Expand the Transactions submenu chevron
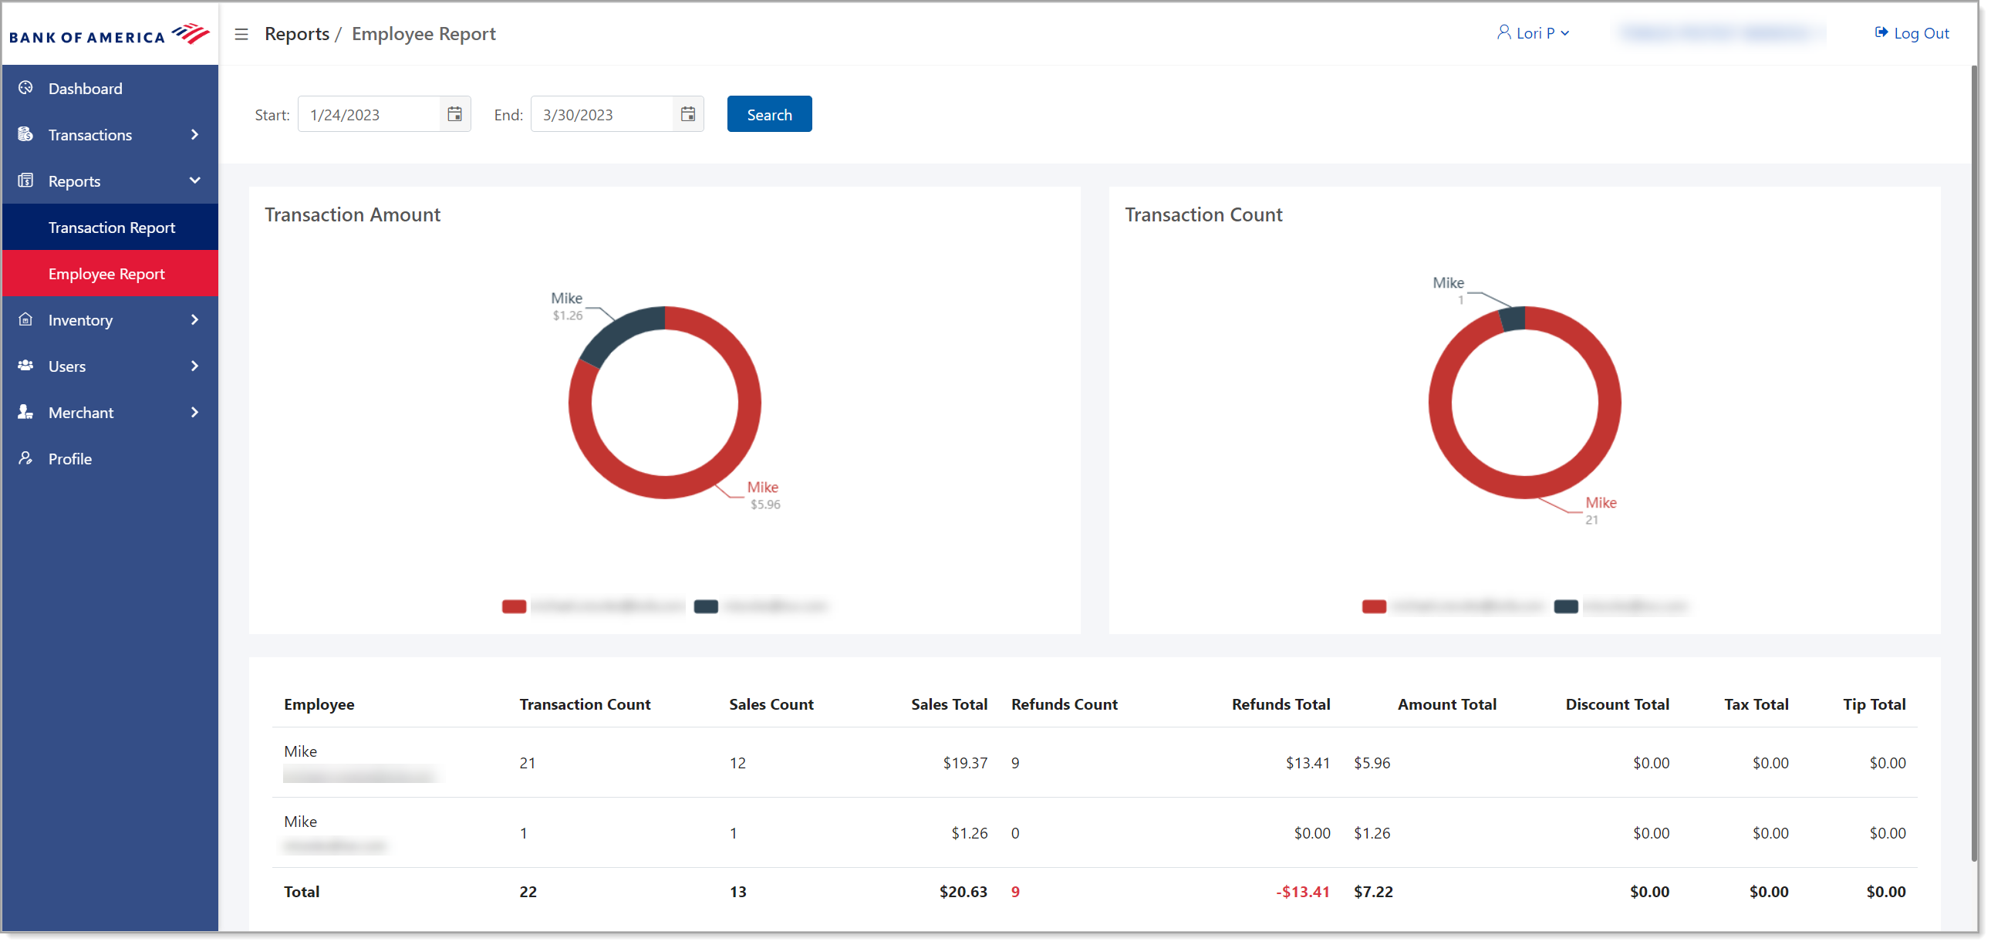The height and width of the screenshot is (945, 1991). pos(194,134)
